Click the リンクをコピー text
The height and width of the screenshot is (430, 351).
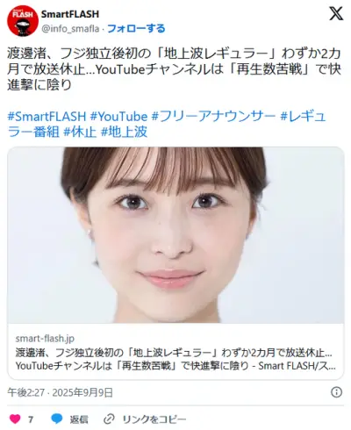(154, 419)
